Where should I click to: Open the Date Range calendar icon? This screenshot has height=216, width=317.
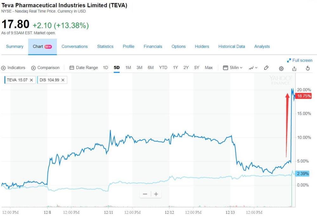(72, 68)
